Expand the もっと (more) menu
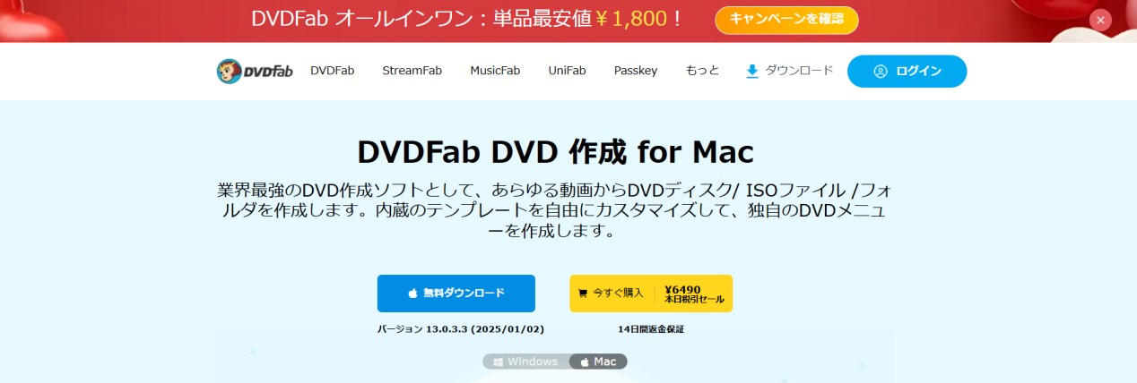This screenshot has height=383, width=1137. (702, 71)
